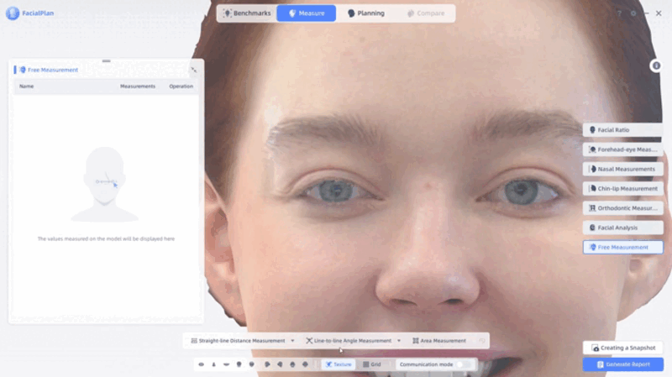
Task: Switch to the Measure tab
Action: [307, 13]
